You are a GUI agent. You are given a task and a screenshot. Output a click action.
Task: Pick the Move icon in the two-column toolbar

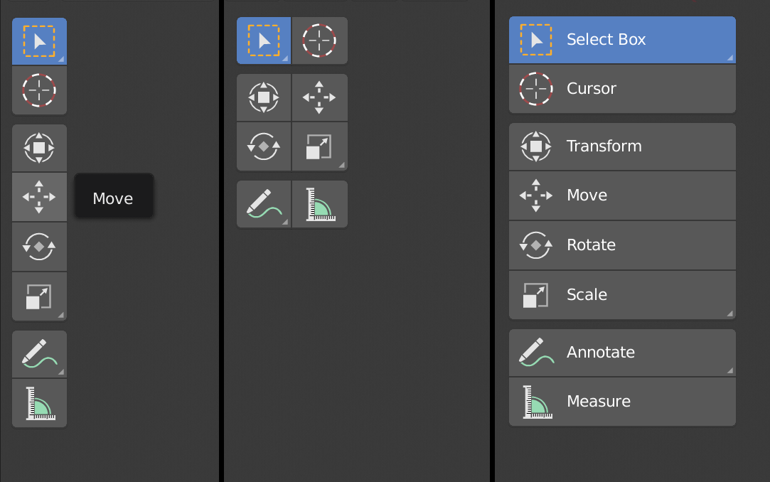tap(319, 97)
